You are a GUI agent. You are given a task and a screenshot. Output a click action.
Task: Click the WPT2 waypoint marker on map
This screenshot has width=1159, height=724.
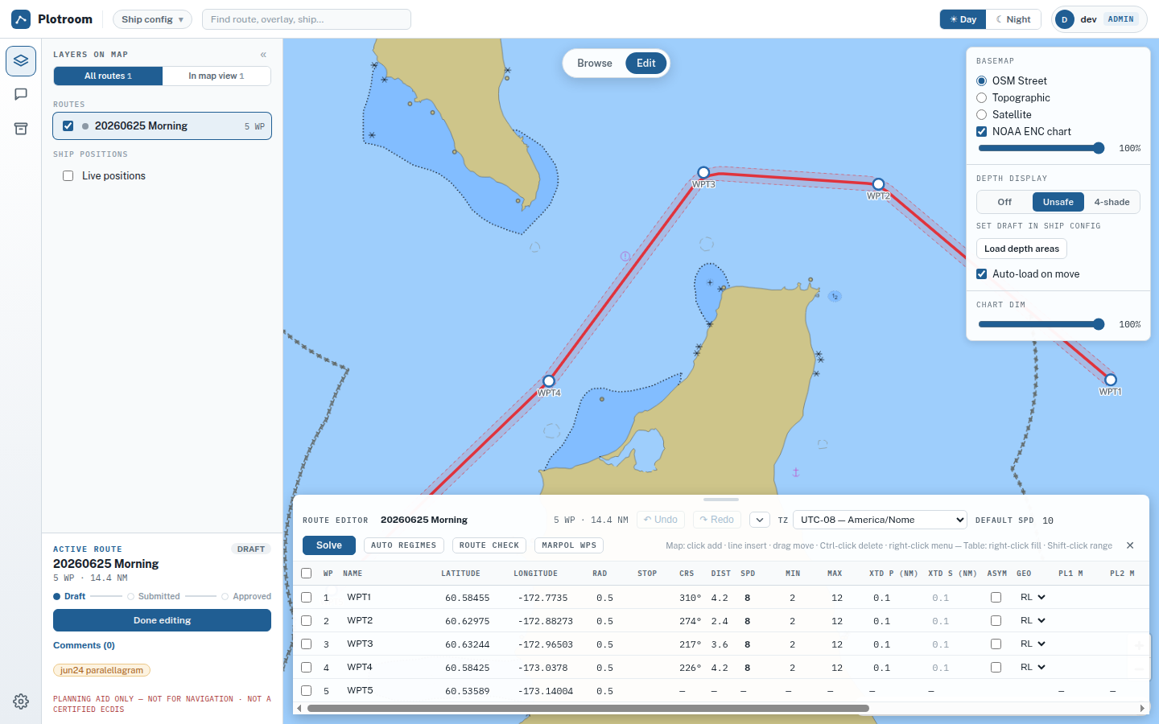(x=878, y=184)
